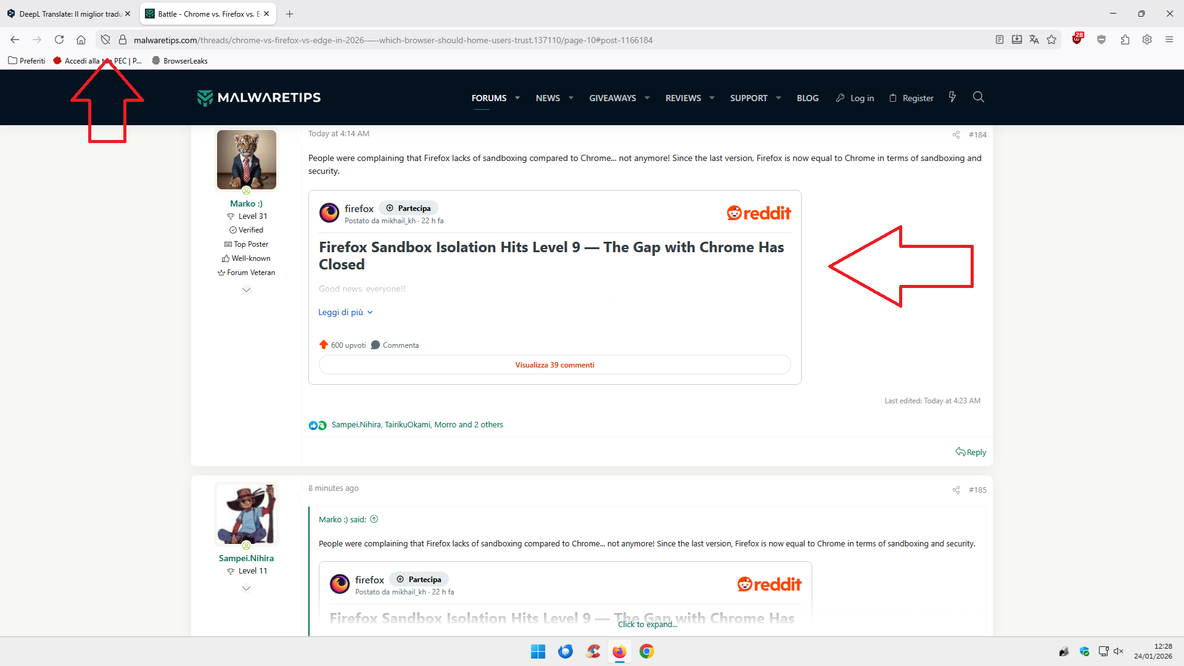This screenshot has width=1184, height=666.
Task: Open a new browser tab
Action: pyautogui.click(x=290, y=14)
